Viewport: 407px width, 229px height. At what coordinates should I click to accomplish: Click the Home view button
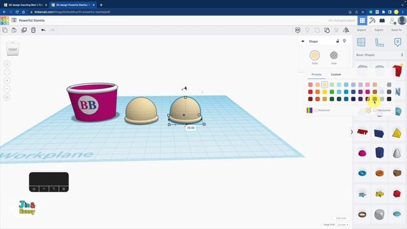[x=7, y=64]
